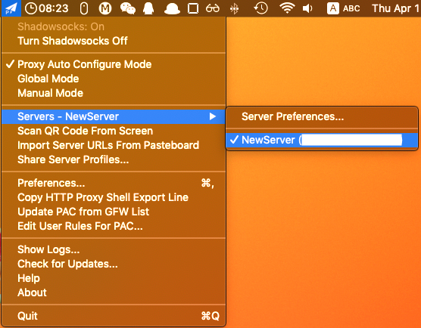Select Turn Shadowsocks Off
This screenshot has width=421, height=328.
(114, 41)
